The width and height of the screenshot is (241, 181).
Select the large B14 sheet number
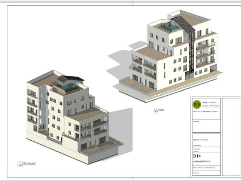tap(197, 156)
